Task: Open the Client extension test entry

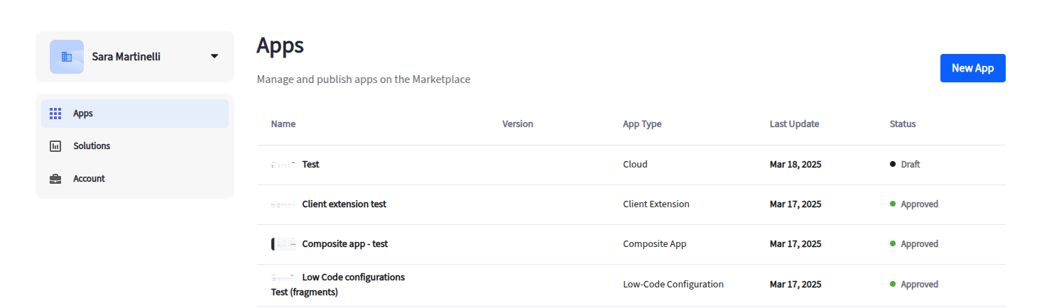Action: tap(344, 204)
